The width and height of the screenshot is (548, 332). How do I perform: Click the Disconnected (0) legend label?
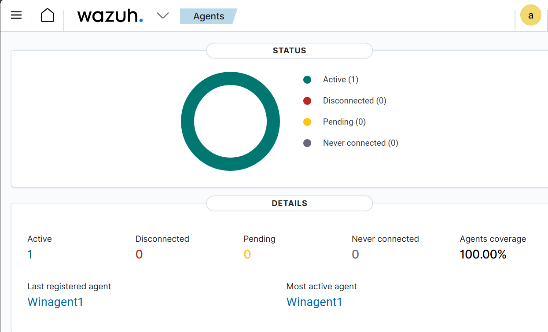pos(354,101)
